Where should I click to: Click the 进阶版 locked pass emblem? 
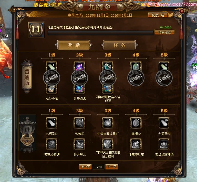(27, 133)
